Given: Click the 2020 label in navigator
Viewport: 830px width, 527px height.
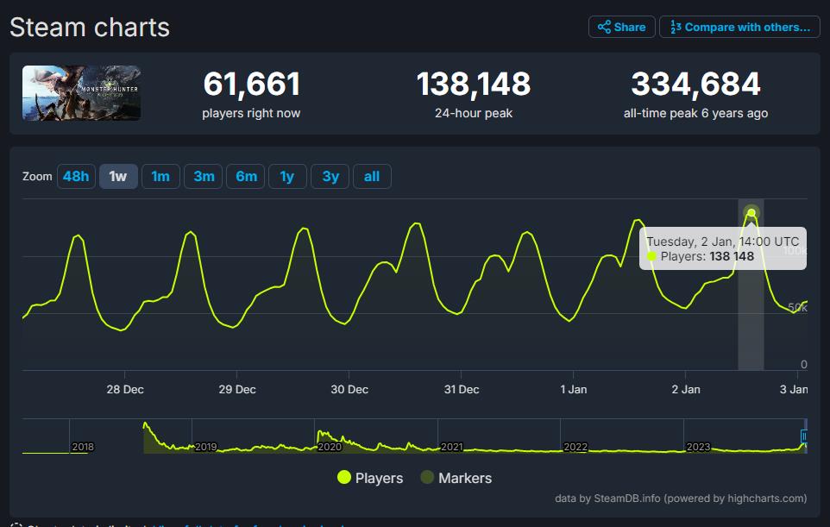Looking at the screenshot, I should [330, 447].
